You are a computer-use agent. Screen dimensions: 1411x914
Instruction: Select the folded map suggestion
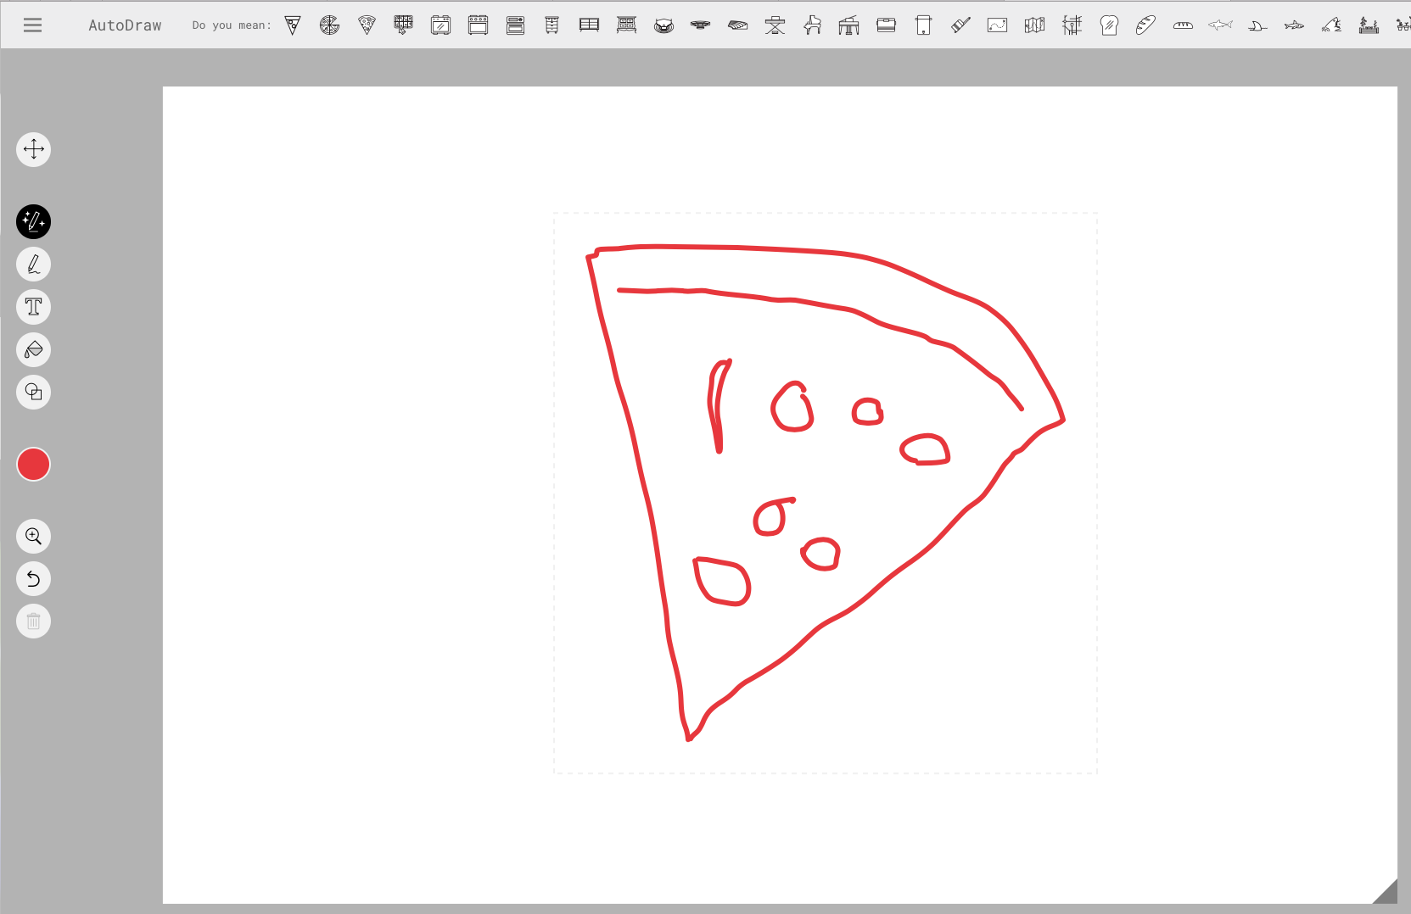1034,25
